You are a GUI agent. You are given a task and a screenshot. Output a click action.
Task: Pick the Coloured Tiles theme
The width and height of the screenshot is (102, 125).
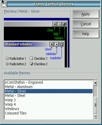(49, 113)
